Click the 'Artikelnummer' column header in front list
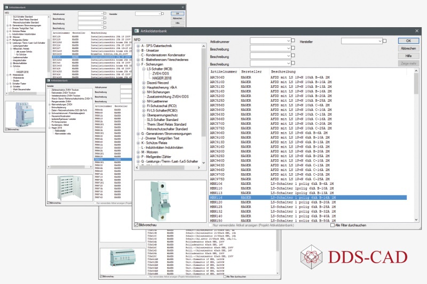This screenshot has width=427, height=284. click(x=224, y=72)
